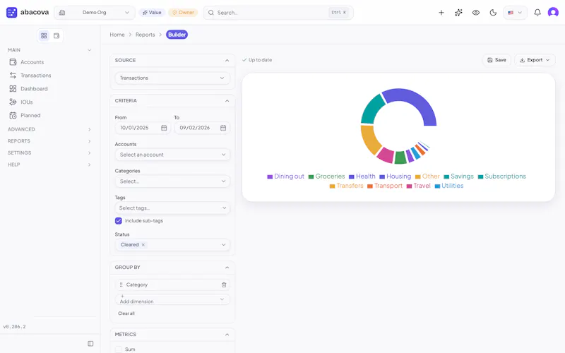Image resolution: width=565 pixels, height=353 pixels.
Task: Click the Builder breadcrumb pill
Action: pos(177,35)
